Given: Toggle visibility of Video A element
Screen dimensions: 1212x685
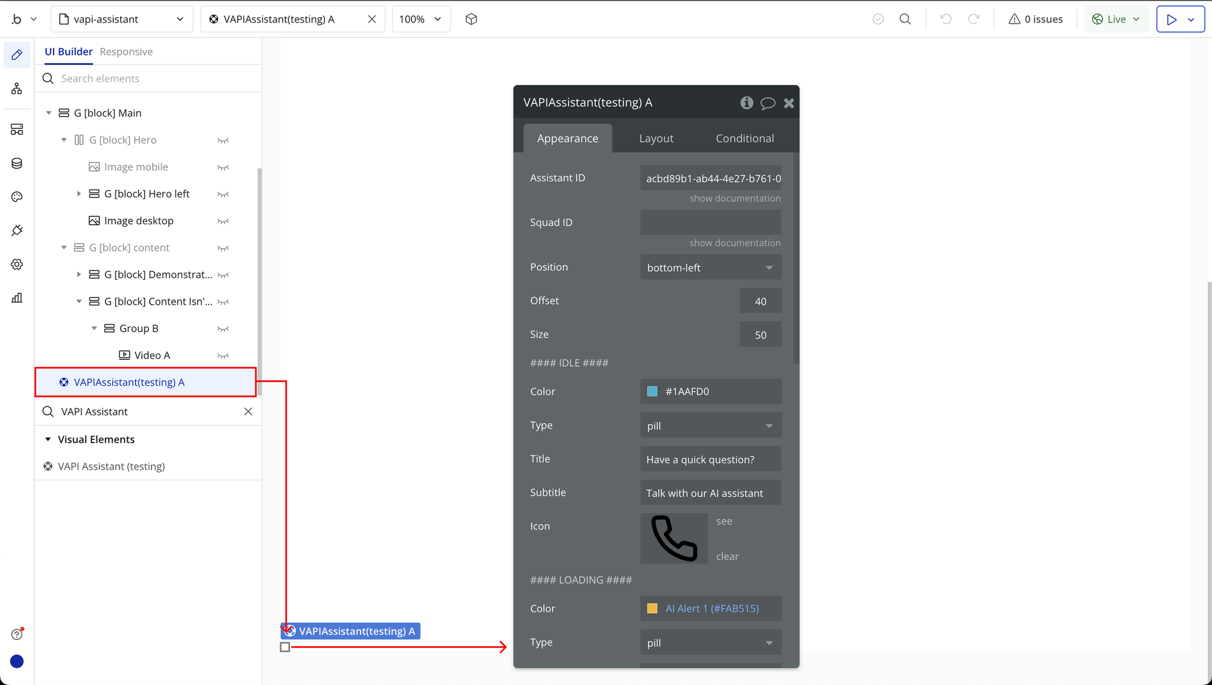Looking at the screenshot, I should tap(223, 356).
